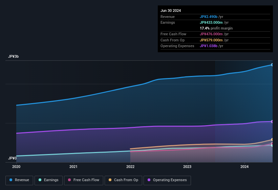Click the Revenue row label in tooltip

click(x=168, y=17)
